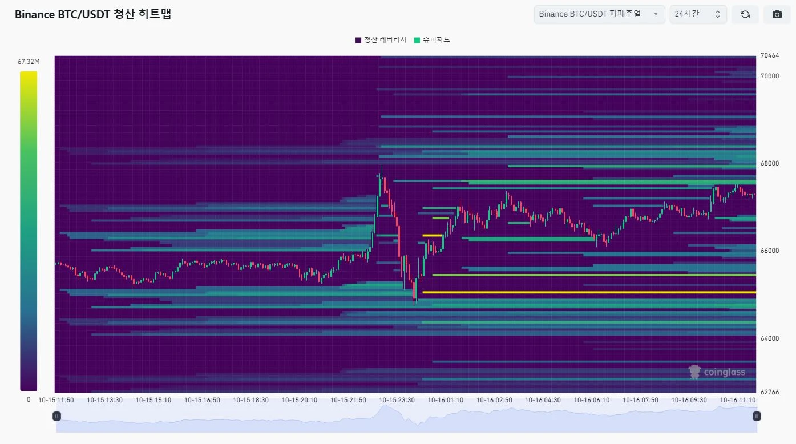Click the 10-15 21:50 time axis label

coord(348,400)
